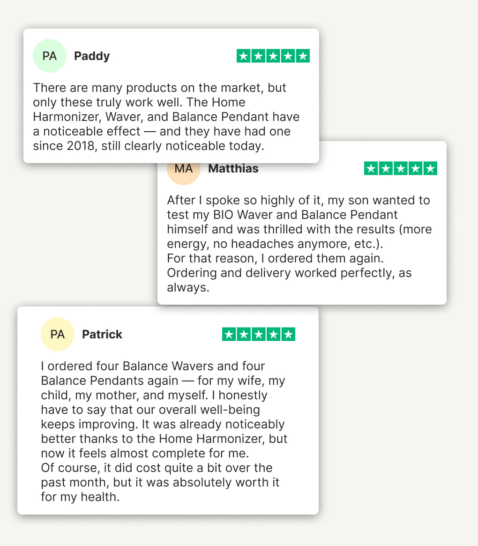
Task: Click the first star in Matthias's rating
Action: tap(371, 169)
